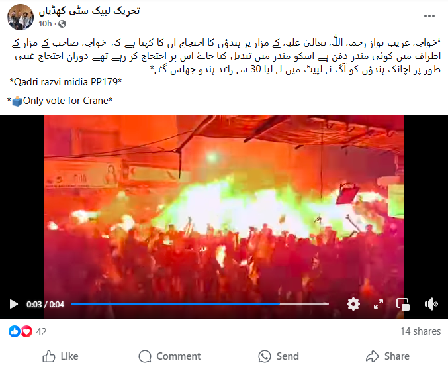This screenshot has height=369, width=448.
Task: Click the globe public audience icon
Action: click(x=62, y=24)
